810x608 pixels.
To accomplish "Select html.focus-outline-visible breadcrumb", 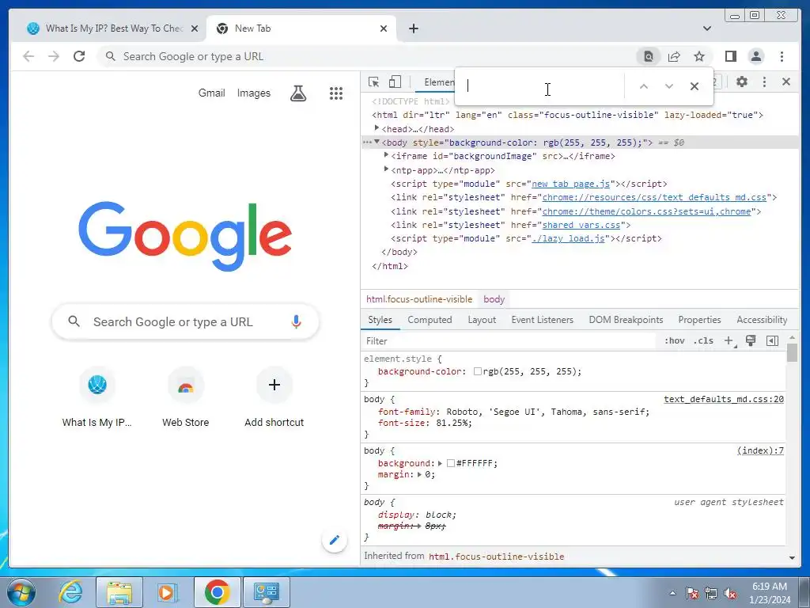I will [x=419, y=299].
